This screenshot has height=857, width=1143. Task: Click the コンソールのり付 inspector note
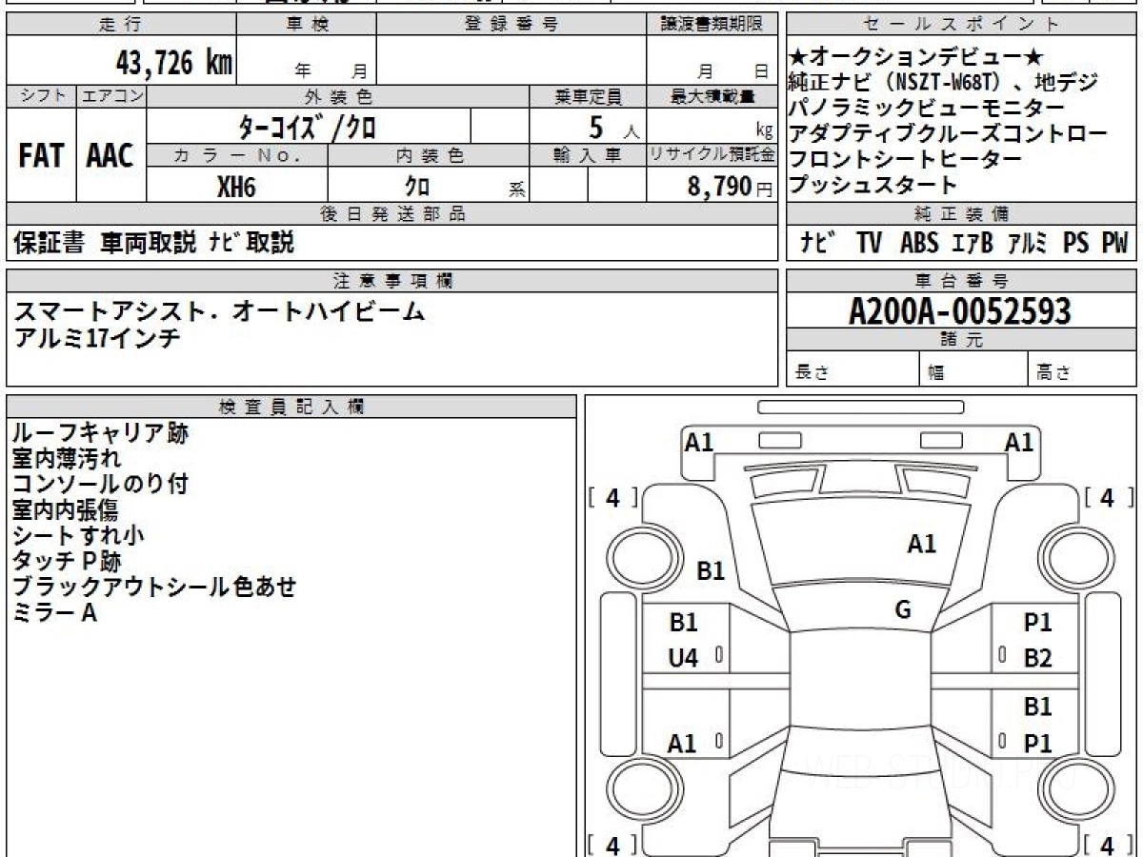click(100, 485)
